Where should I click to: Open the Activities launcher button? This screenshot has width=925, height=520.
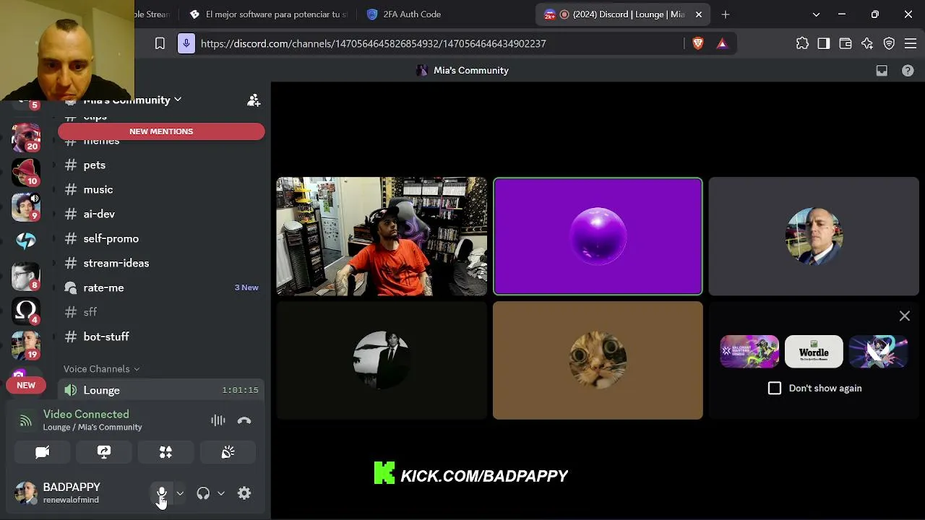tap(165, 452)
